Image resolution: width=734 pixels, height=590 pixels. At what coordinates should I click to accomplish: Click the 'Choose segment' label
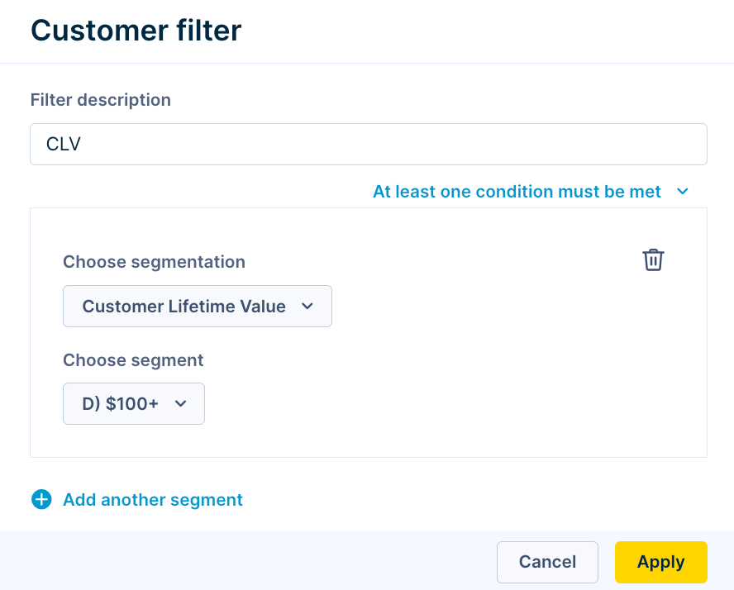133,360
